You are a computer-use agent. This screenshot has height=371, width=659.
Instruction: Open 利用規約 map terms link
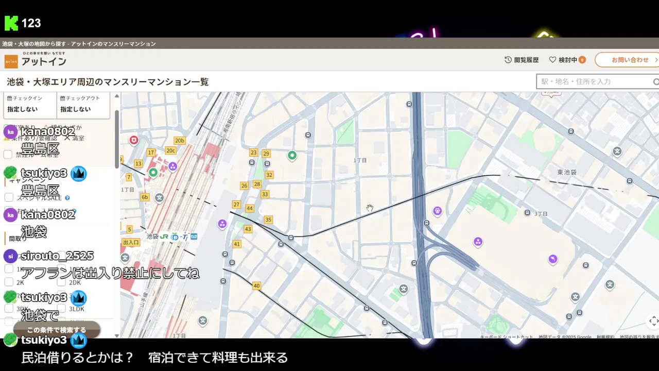pos(605,337)
